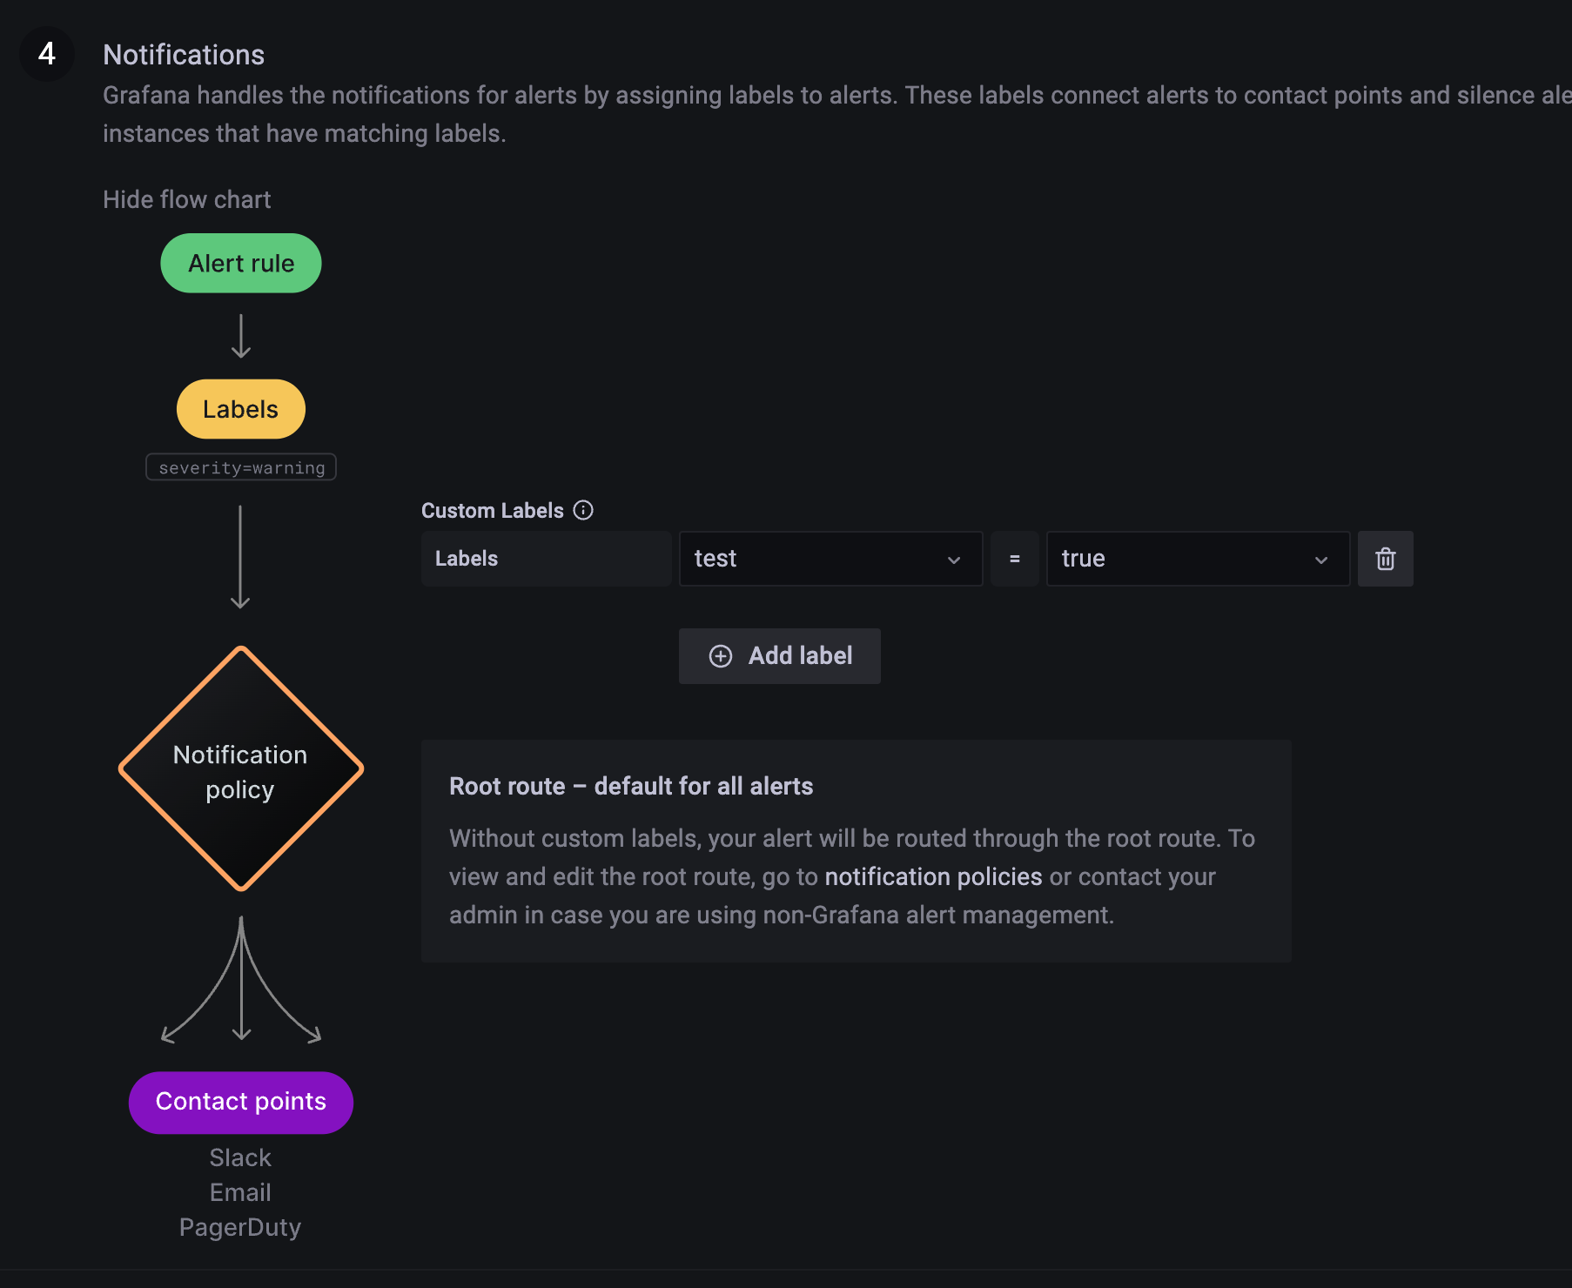Open the label key dropdown showing test
1572x1288 pixels.
click(830, 559)
